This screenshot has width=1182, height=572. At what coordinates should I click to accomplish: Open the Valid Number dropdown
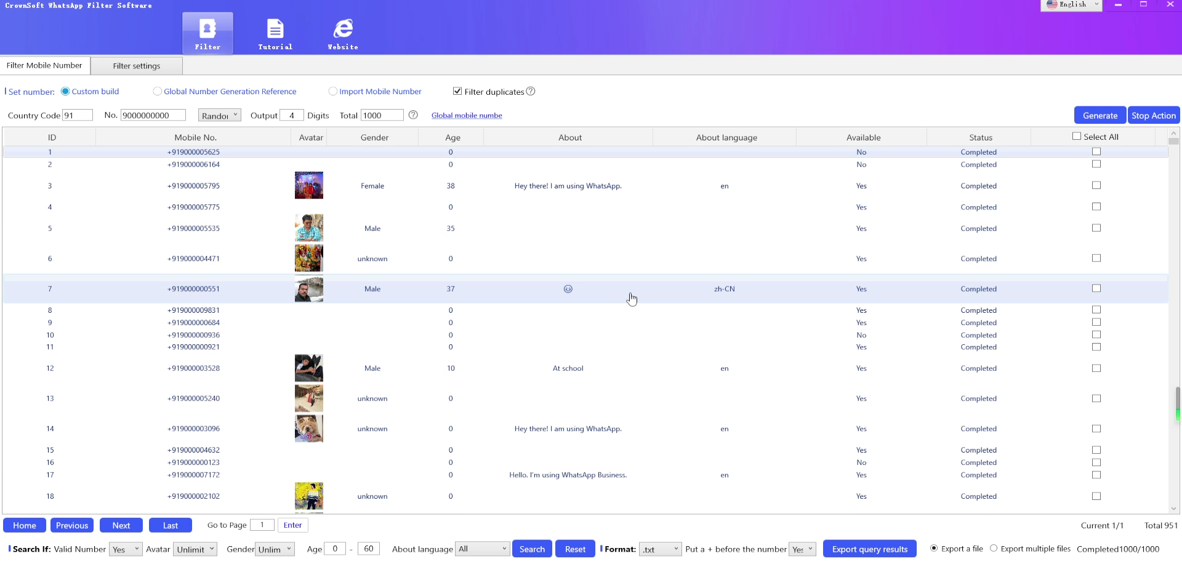click(x=126, y=549)
